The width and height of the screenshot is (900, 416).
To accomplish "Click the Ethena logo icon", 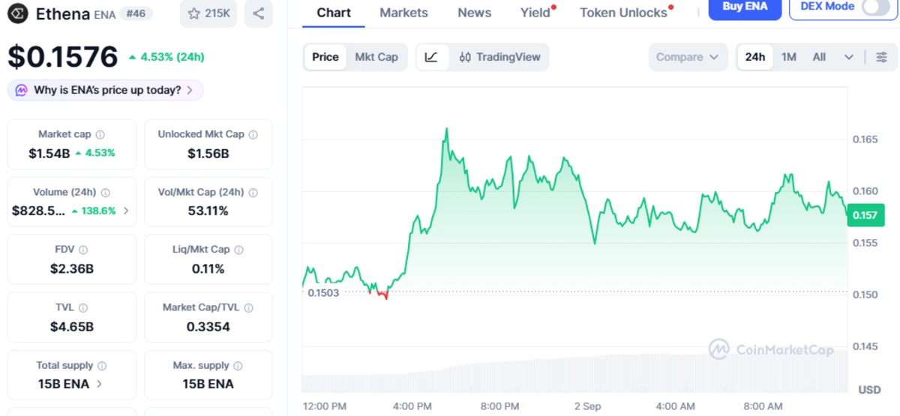I will tap(18, 13).
